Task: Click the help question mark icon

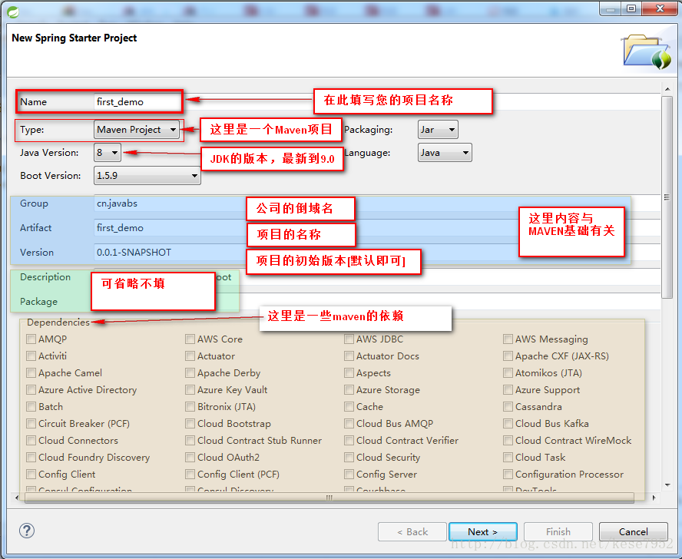Action: tap(27, 531)
